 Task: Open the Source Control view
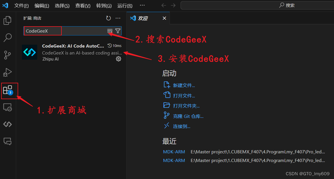(x=7, y=55)
